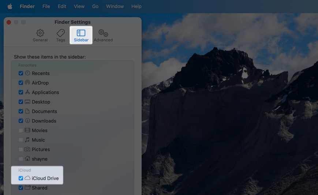
Task: Switch to the Tags settings tab
Action: [61, 35]
